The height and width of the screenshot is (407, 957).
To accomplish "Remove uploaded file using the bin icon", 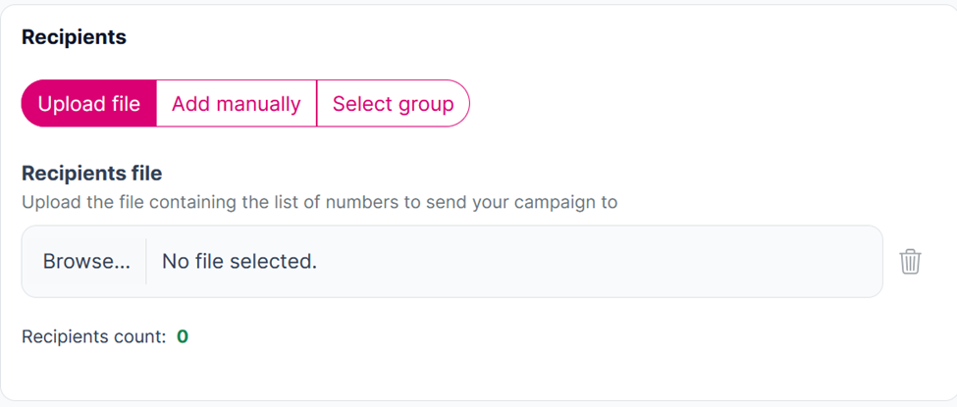I will point(910,262).
